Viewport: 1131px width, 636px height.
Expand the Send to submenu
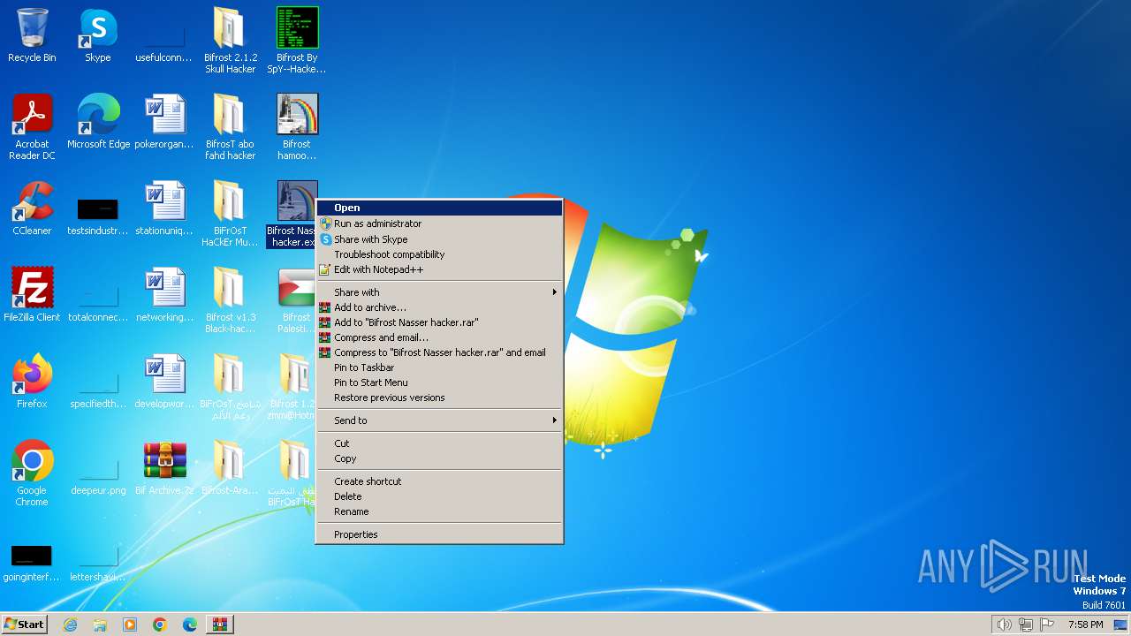tap(439, 420)
